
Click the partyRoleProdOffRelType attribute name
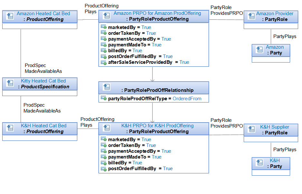pyautogui.click(x=137, y=99)
